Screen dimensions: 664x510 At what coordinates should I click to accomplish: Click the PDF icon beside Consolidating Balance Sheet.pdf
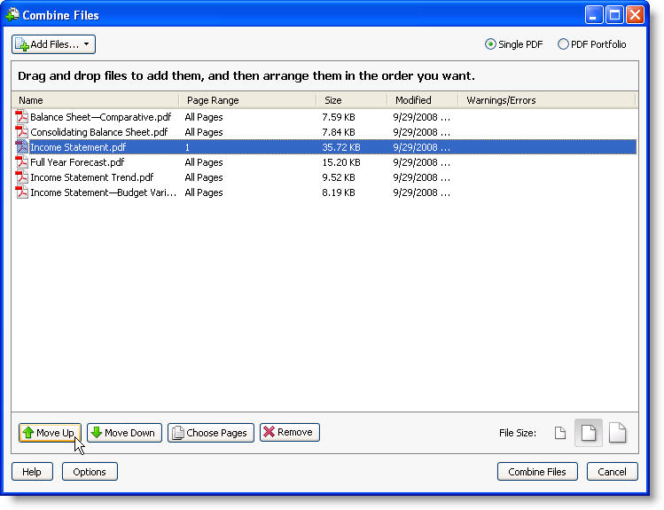tap(21, 132)
